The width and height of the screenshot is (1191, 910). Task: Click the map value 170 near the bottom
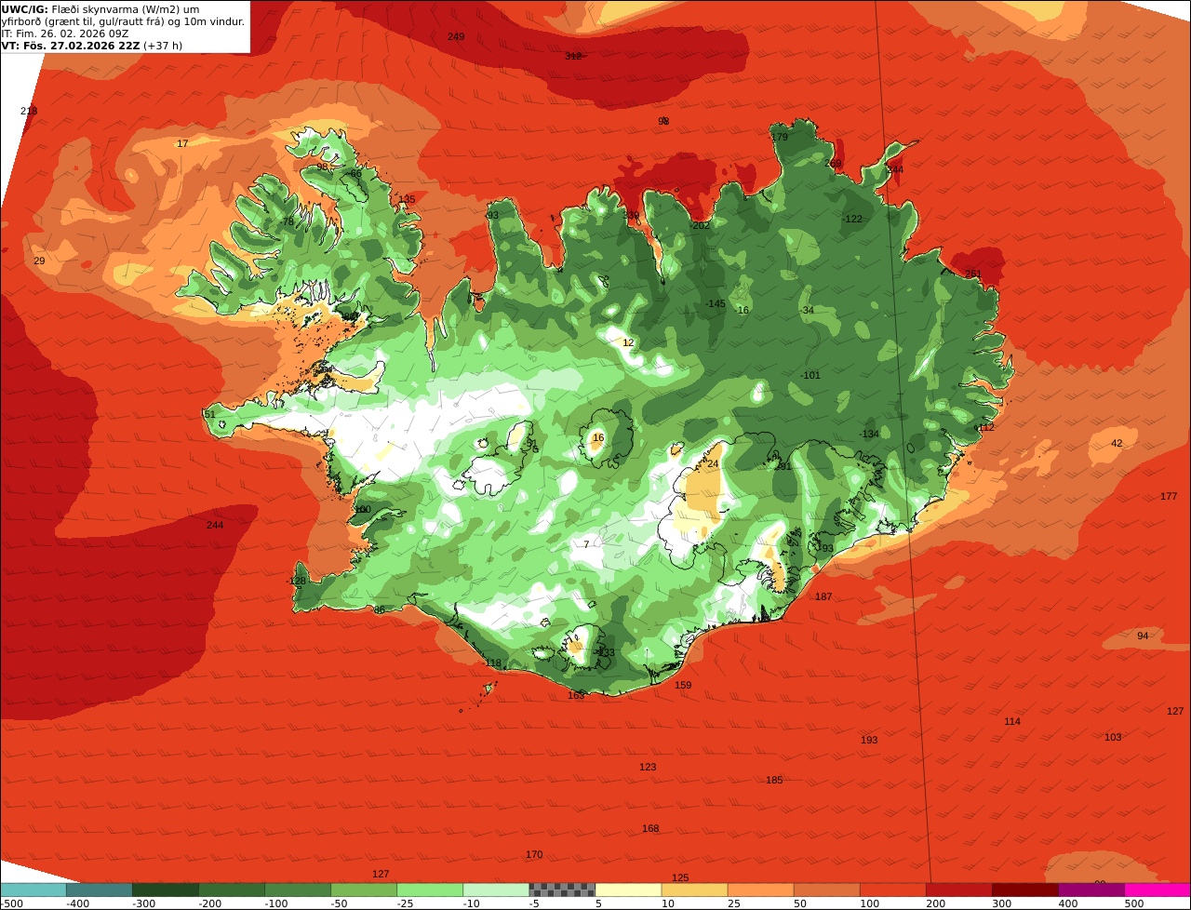click(534, 855)
